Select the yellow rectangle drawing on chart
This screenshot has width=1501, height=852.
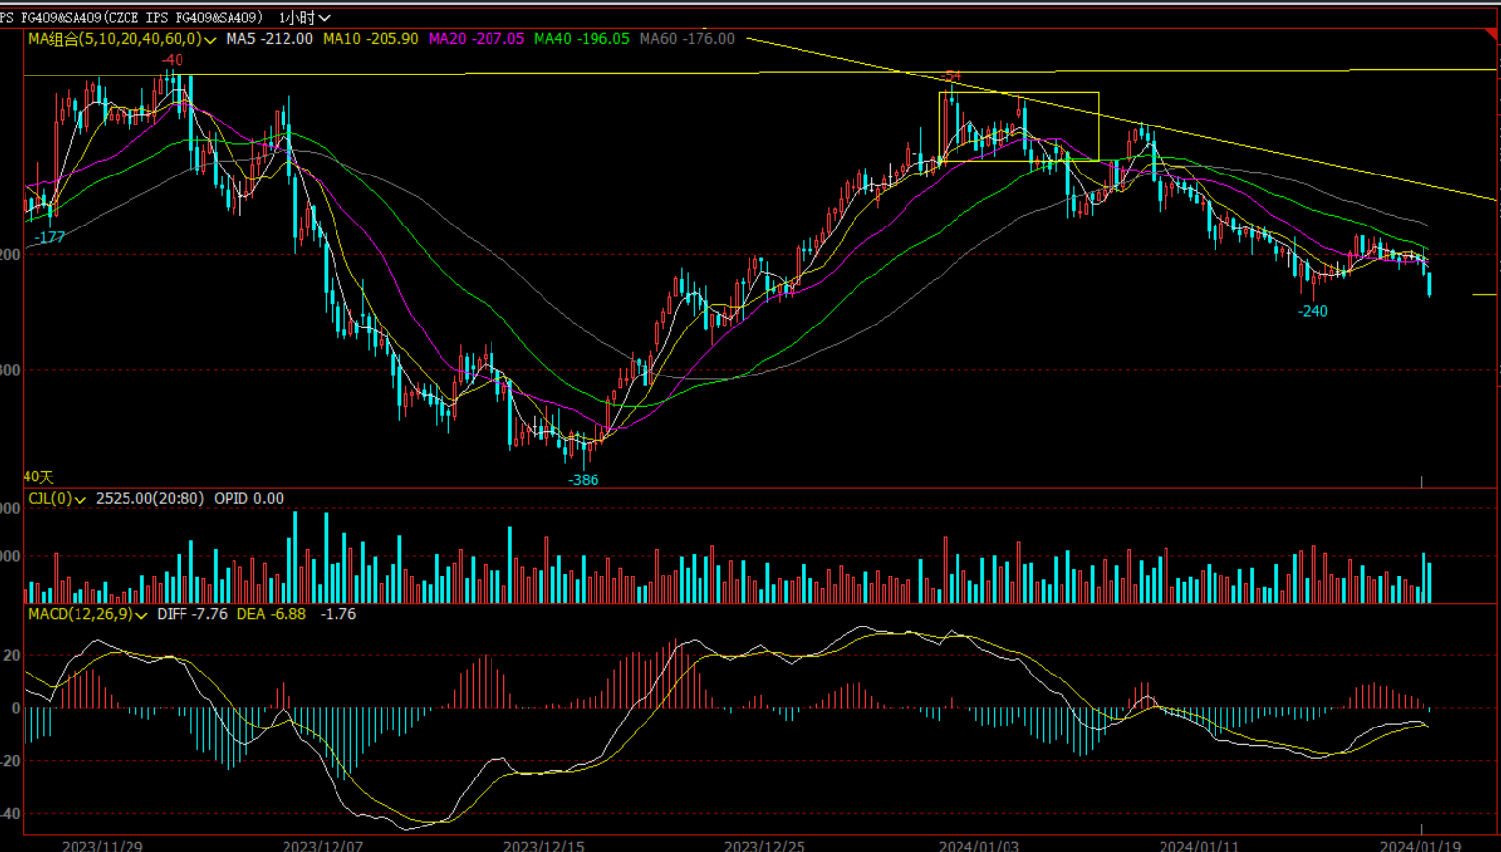point(1018,94)
